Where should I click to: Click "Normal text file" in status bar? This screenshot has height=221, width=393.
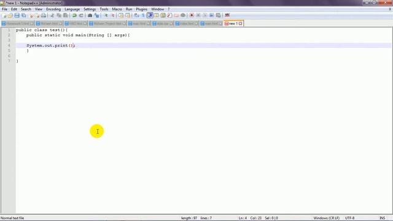12,218
